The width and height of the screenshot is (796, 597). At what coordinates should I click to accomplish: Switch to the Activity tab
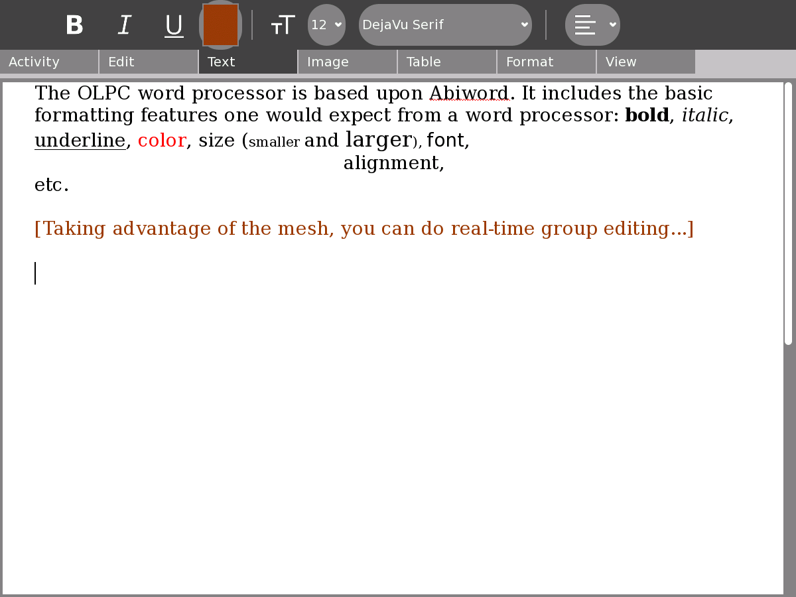pyautogui.click(x=49, y=62)
